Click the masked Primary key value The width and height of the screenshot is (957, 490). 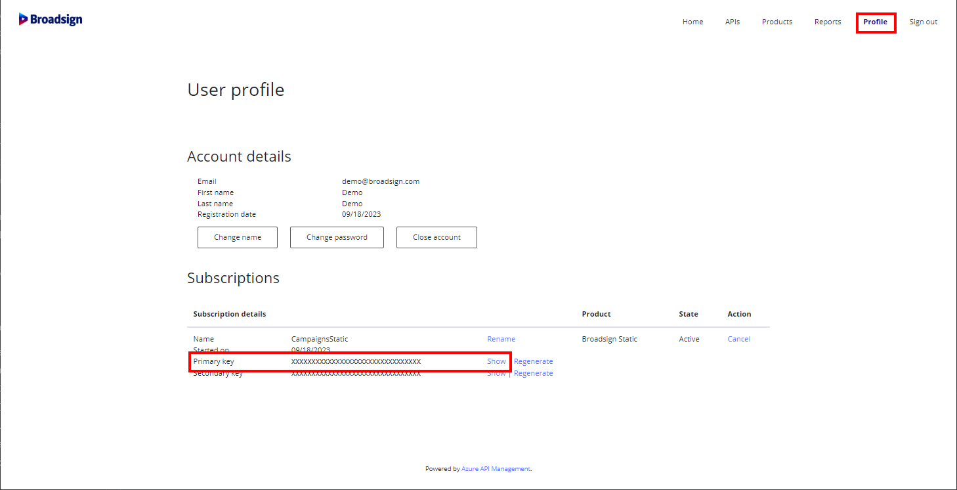click(x=356, y=361)
